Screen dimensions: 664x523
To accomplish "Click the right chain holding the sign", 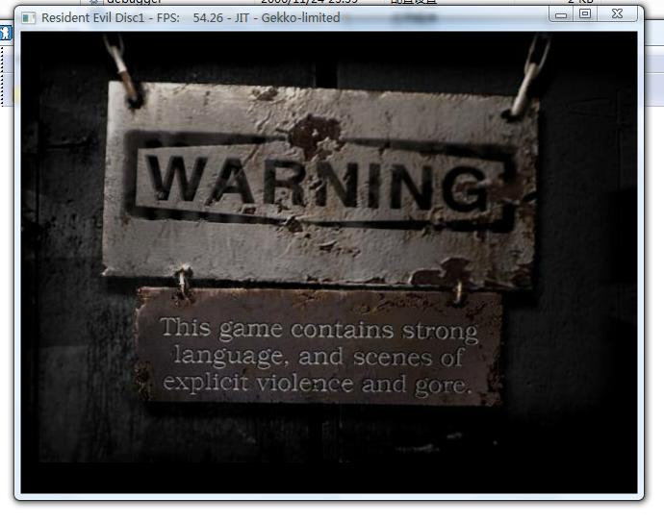I will tap(530, 73).
